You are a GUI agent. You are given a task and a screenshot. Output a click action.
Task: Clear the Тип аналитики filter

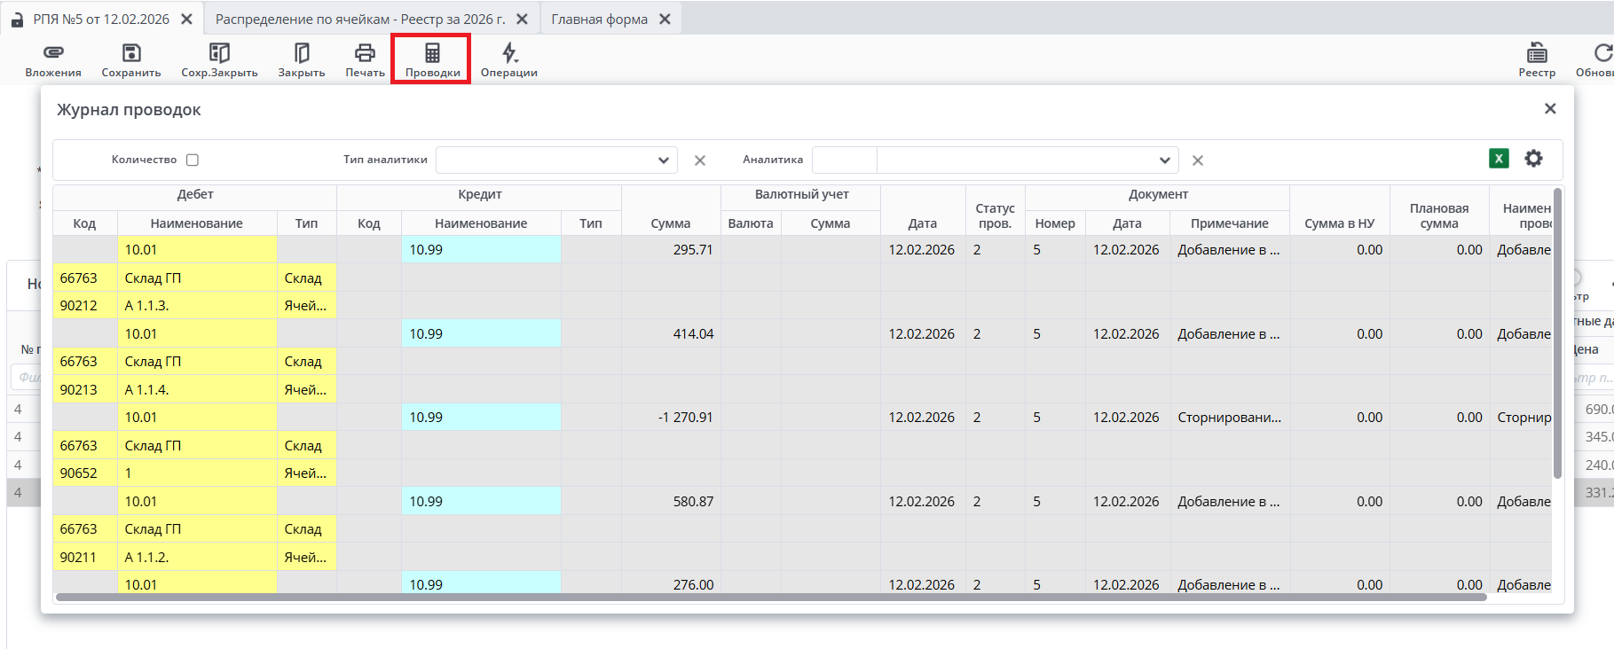[700, 160]
